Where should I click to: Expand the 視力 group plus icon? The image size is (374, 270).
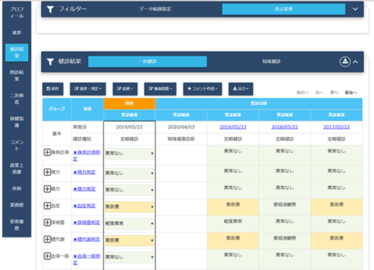coord(48,173)
